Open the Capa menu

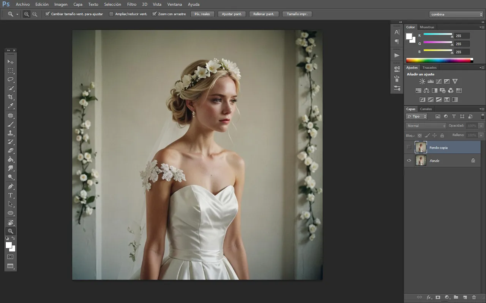[78, 5]
